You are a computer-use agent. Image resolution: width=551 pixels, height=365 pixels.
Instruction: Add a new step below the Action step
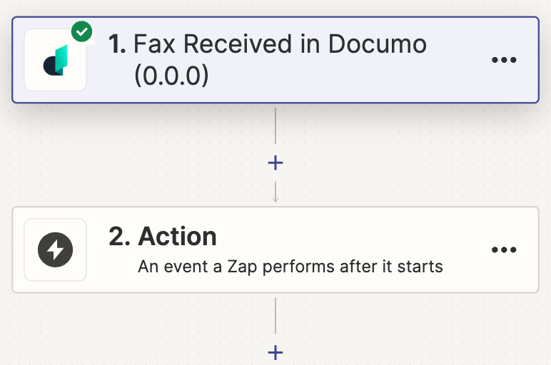click(275, 352)
